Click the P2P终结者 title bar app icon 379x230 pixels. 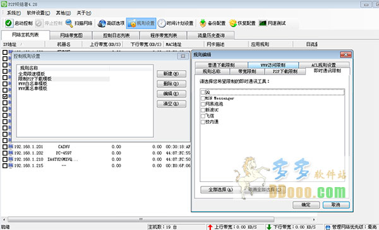[x=4, y=4]
